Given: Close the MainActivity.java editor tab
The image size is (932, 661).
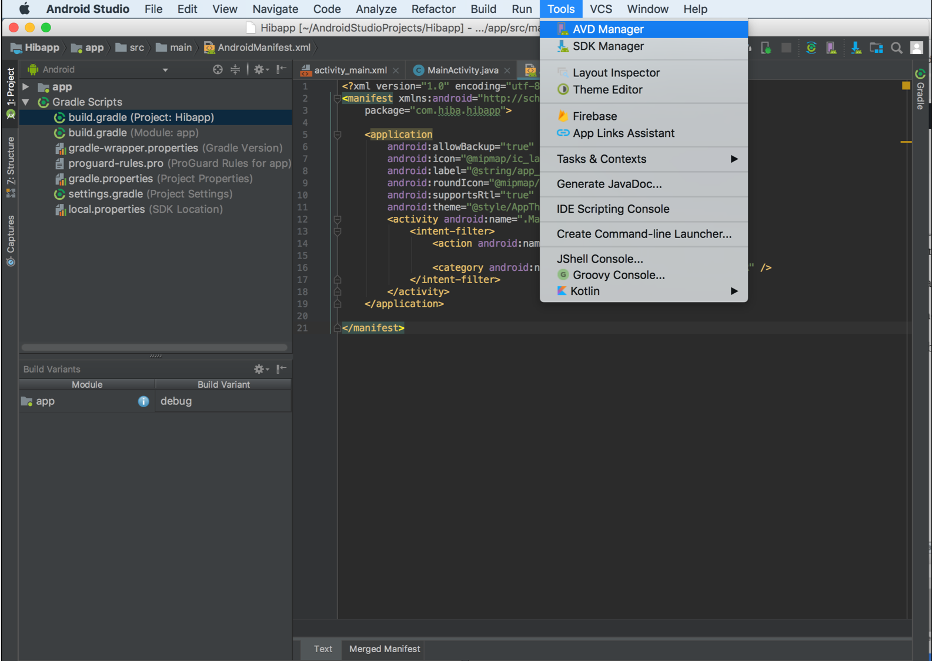Looking at the screenshot, I should click(507, 71).
